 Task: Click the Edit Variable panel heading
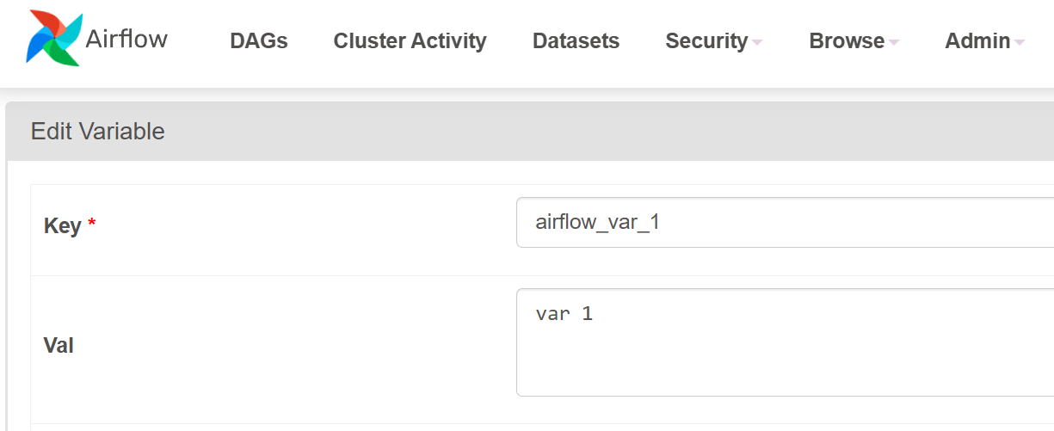(x=97, y=132)
